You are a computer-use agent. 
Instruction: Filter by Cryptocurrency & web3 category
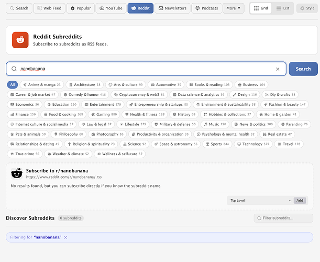click(139, 94)
